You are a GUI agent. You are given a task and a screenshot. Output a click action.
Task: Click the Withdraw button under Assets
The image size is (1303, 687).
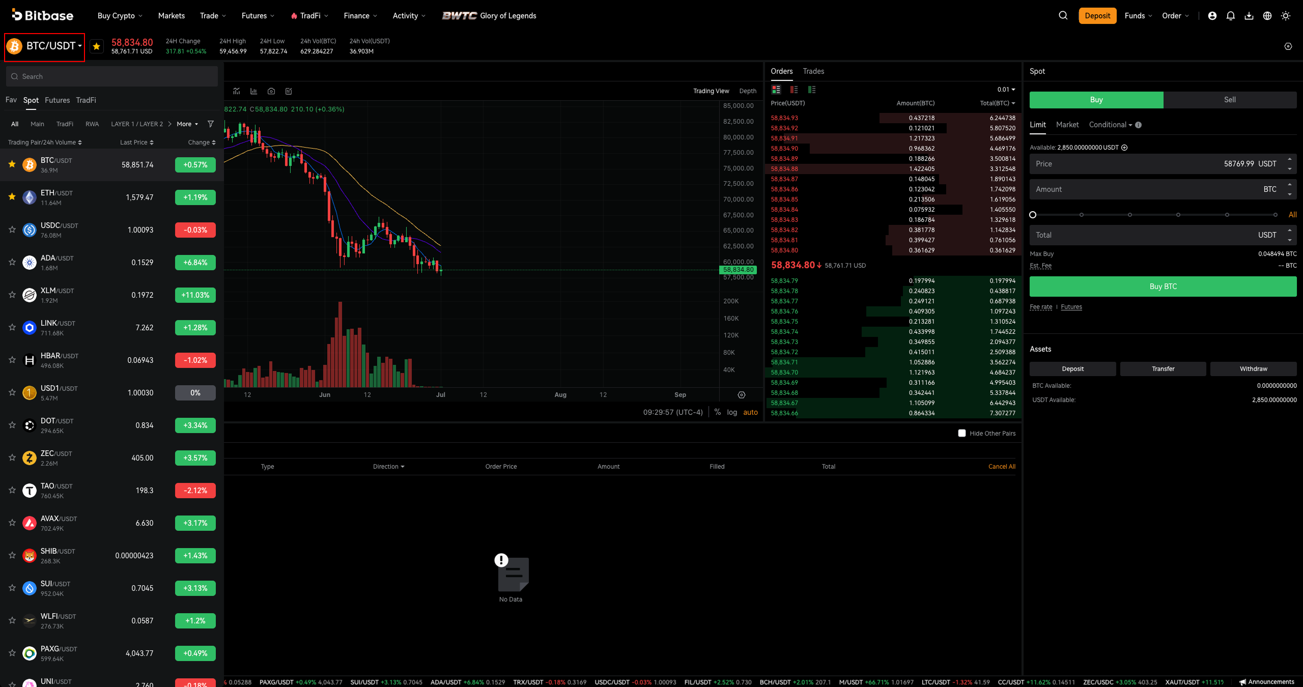(1253, 369)
